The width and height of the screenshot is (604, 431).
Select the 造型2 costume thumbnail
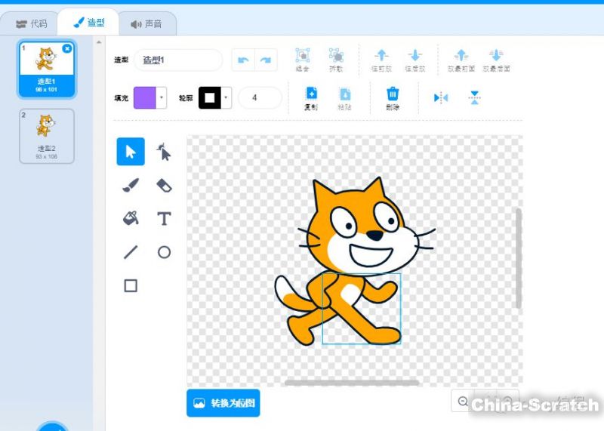coord(47,136)
